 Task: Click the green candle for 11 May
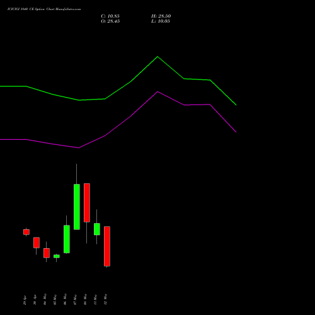tap(97, 229)
